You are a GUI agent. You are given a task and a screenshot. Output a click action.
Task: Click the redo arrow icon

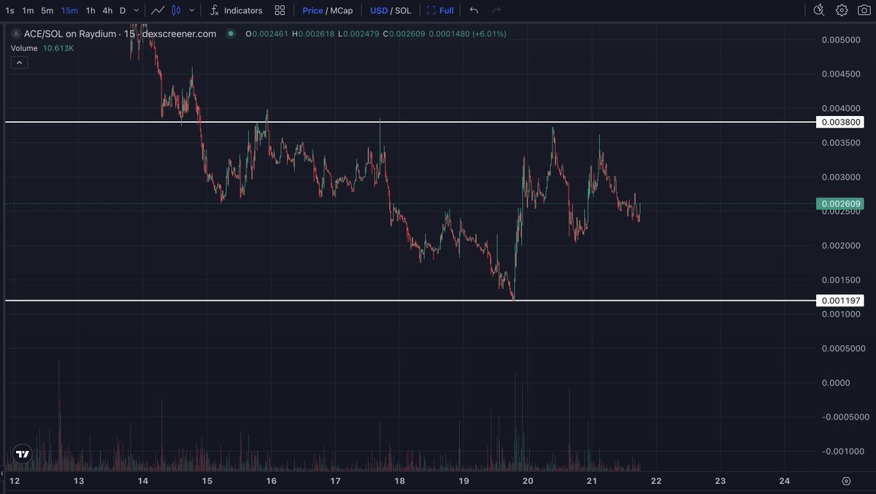click(496, 10)
